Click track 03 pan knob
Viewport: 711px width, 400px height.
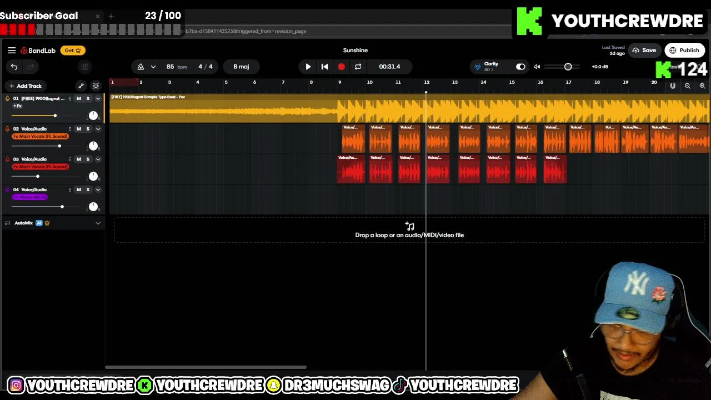pyautogui.click(x=93, y=177)
